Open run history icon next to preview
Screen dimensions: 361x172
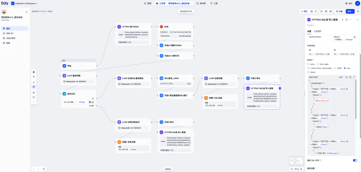tap(311, 11)
